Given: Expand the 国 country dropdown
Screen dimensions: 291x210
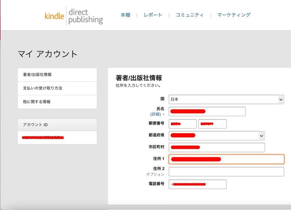Looking at the screenshot, I should 226,99.
